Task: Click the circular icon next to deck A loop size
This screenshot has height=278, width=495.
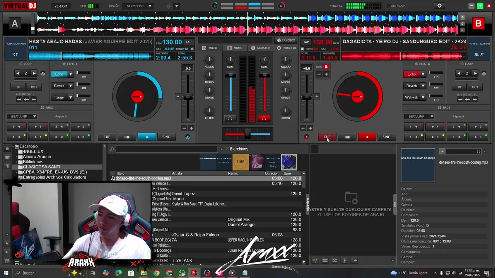Action: tap(43, 73)
